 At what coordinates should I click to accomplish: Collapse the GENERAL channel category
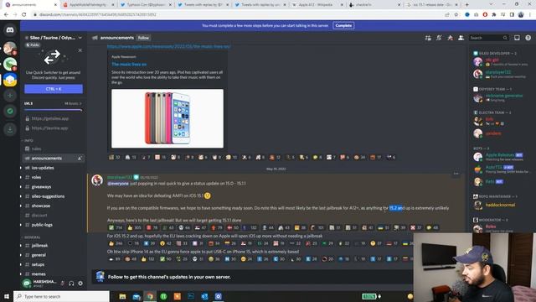click(x=32, y=237)
